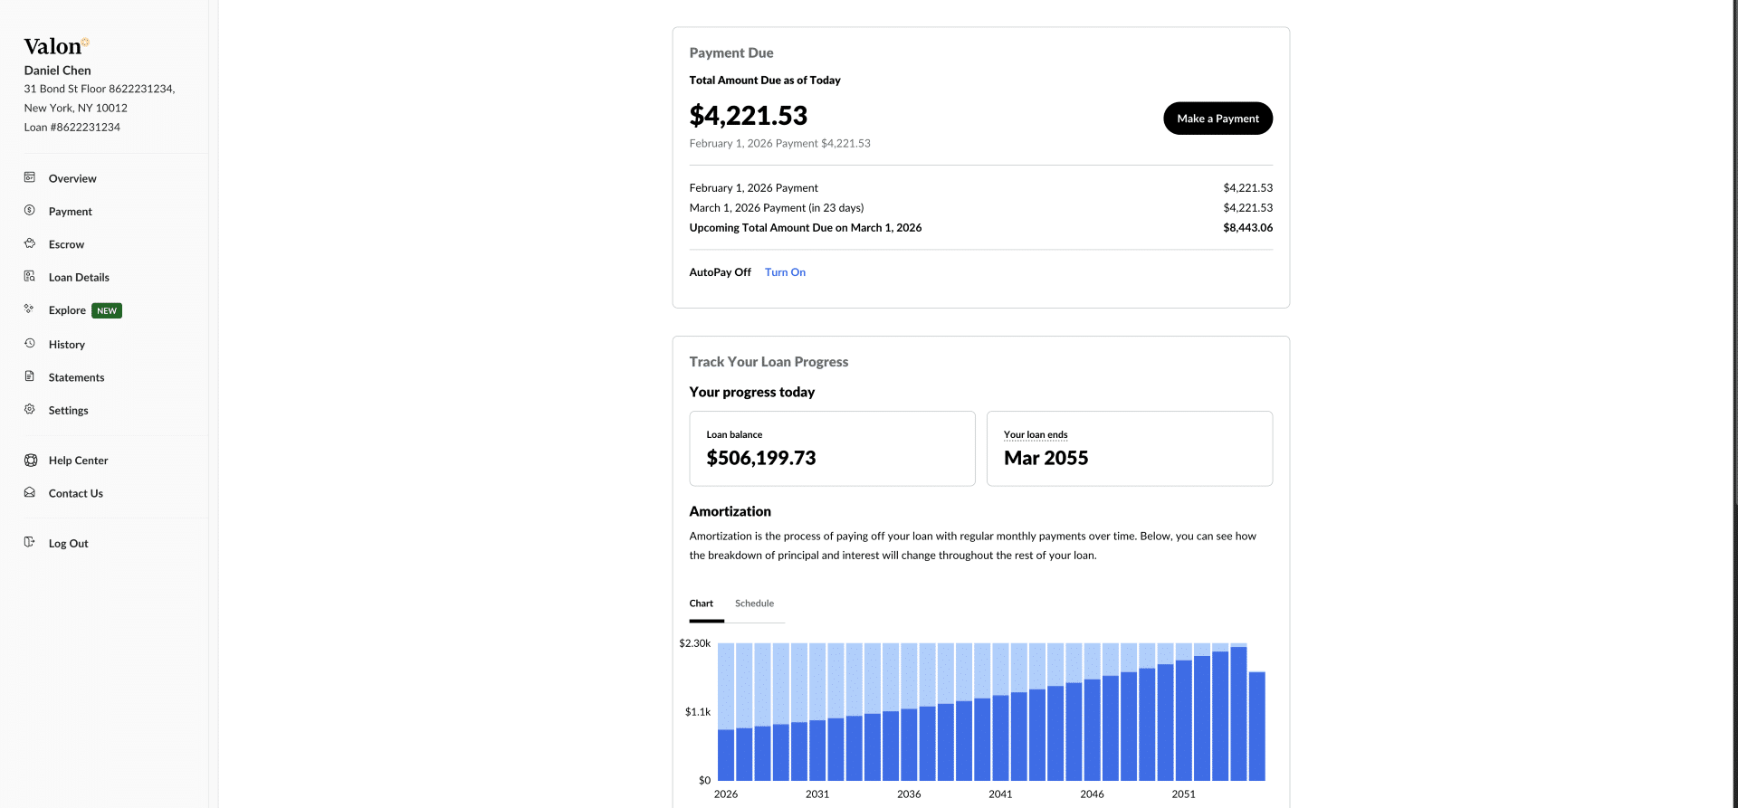Screen dimensions: 1738x808
Task: Click the Explore sparkle icon
Action: pos(30,309)
